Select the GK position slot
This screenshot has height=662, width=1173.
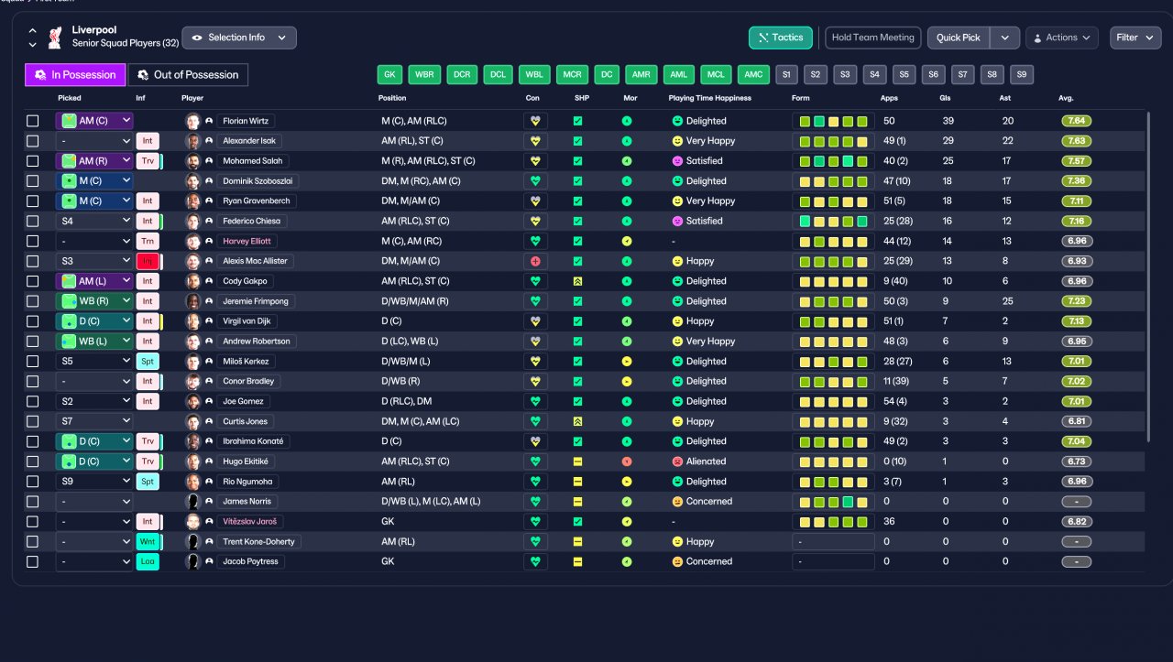[389, 75]
